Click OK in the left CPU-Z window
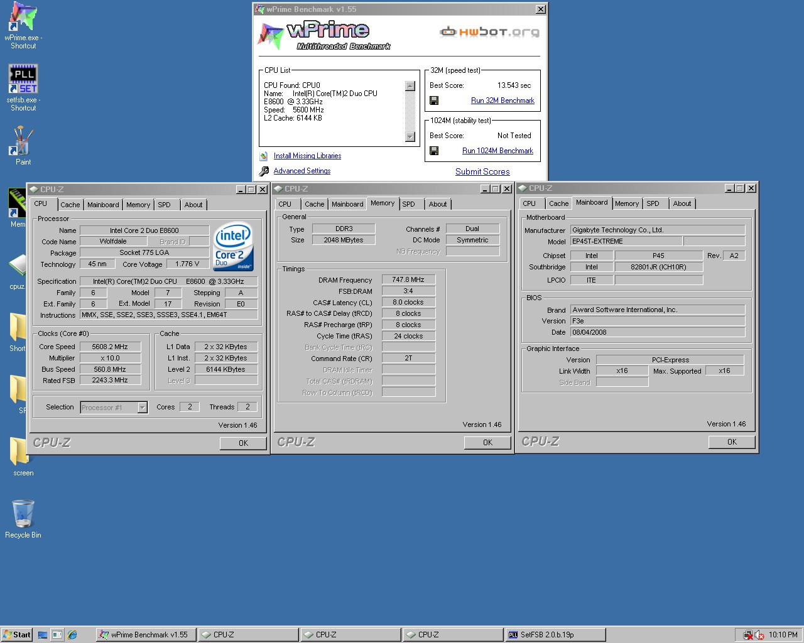 (x=243, y=443)
